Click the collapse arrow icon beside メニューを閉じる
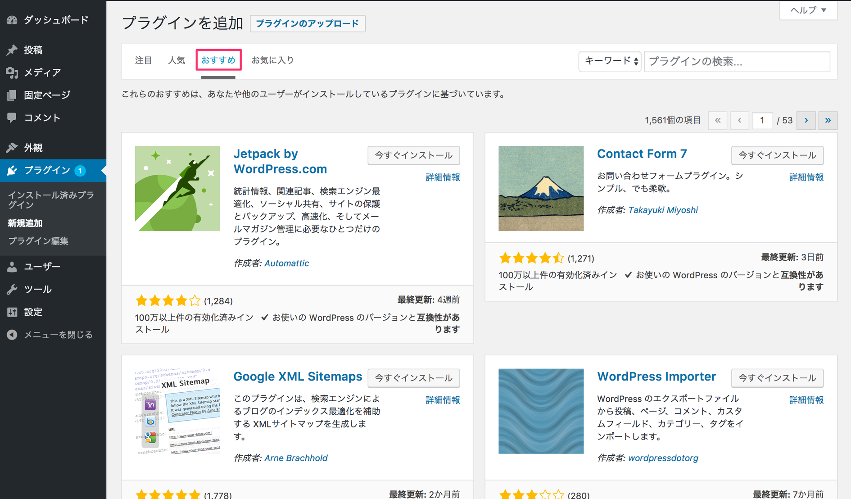This screenshot has width=851, height=499. [12, 335]
